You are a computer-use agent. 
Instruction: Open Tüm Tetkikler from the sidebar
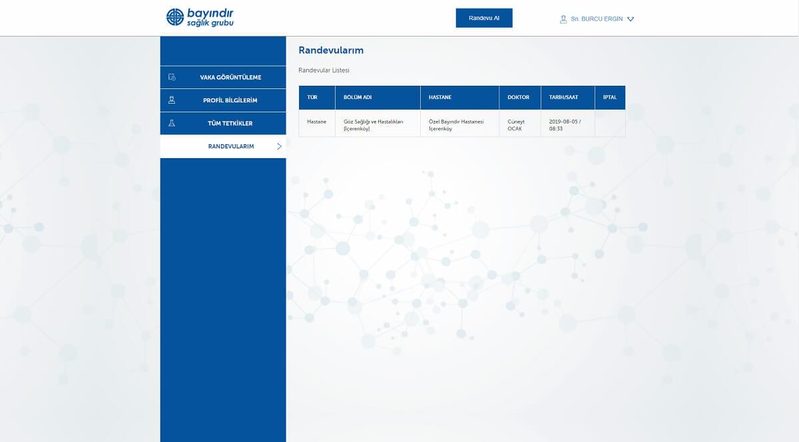pyautogui.click(x=230, y=124)
